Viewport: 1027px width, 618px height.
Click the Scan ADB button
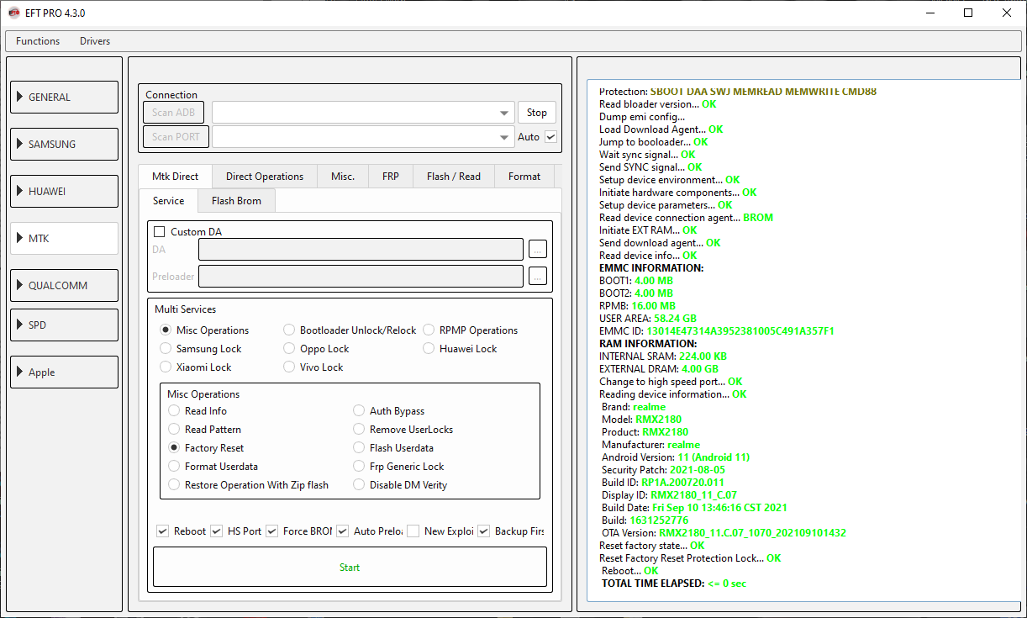pos(174,113)
